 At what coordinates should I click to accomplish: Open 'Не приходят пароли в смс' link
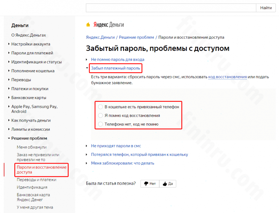point(116,146)
